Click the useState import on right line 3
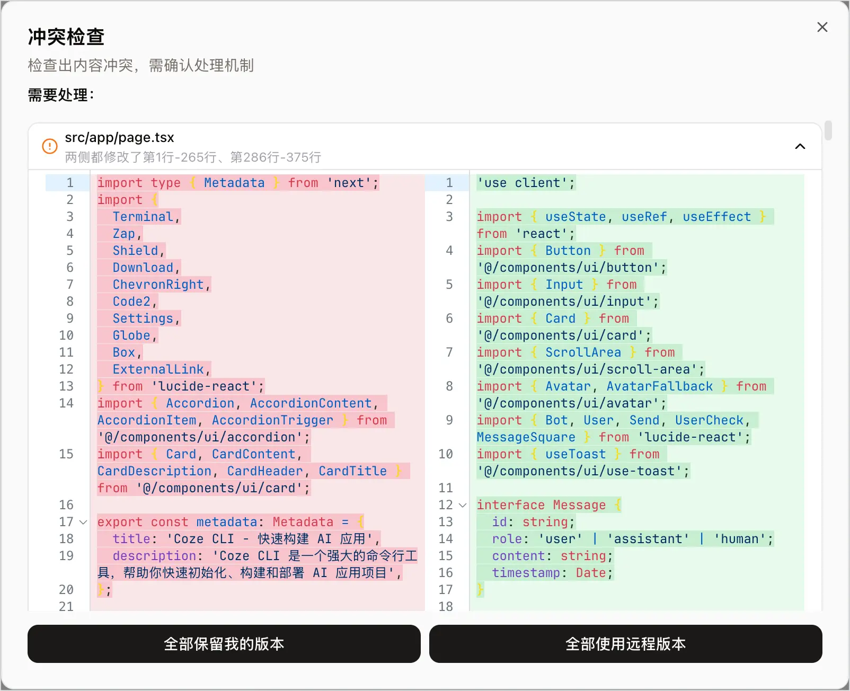The width and height of the screenshot is (850, 691). tap(575, 217)
